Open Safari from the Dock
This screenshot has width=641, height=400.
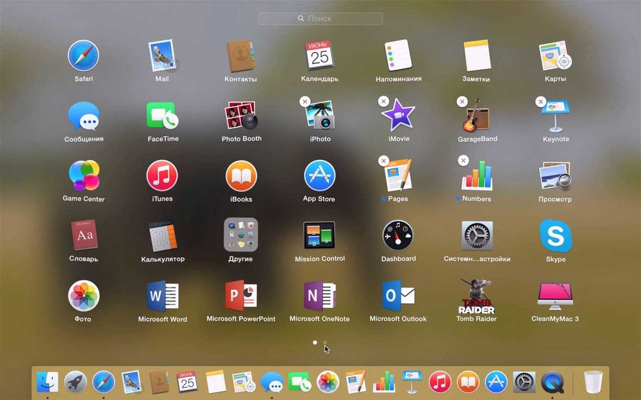(x=103, y=383)
